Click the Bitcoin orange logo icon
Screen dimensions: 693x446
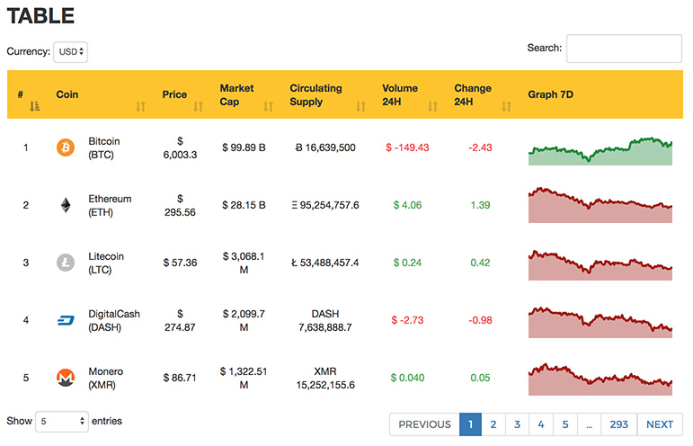(x=66, y=147)
